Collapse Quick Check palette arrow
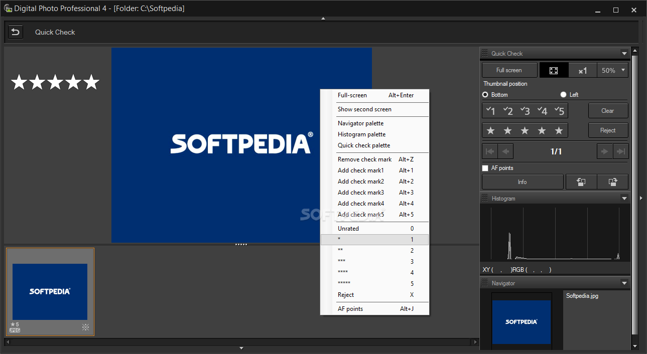 [624, 53]
